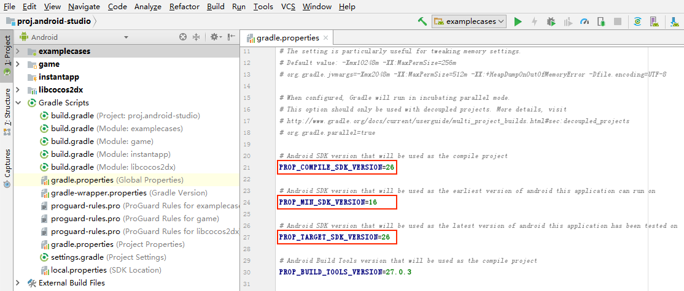Screen dimensions: 684x291
Task: Hide the project tool window panel
Action: pyautogui.click(x=231, y=37)
